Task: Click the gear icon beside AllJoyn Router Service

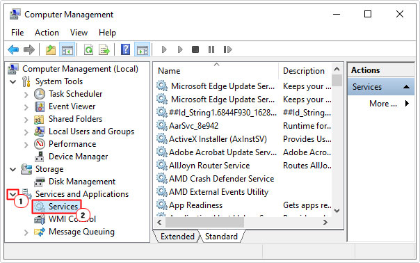Action: tap(162, 165)
